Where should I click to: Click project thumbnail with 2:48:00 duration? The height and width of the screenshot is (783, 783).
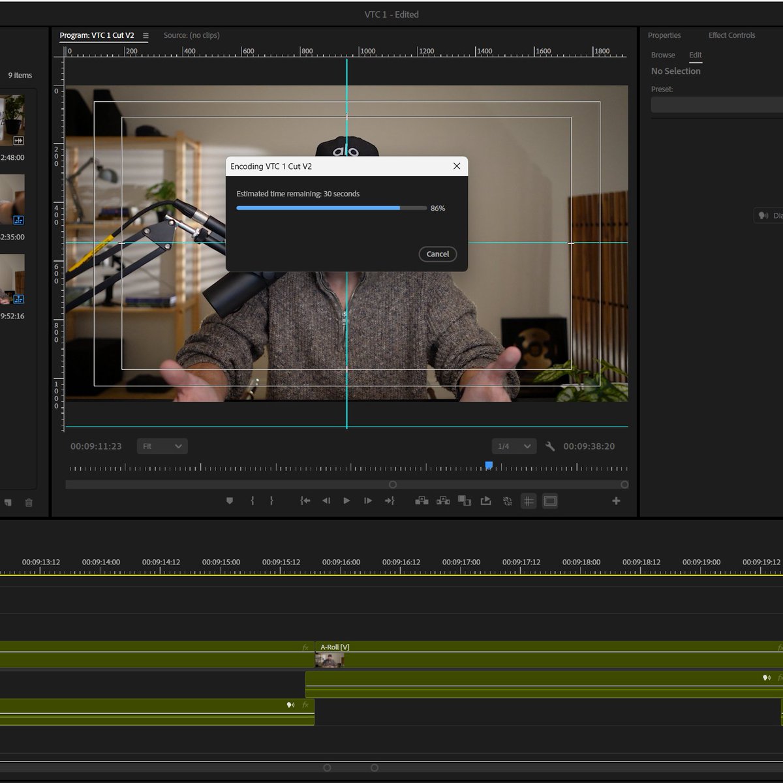tap(12, 120)
